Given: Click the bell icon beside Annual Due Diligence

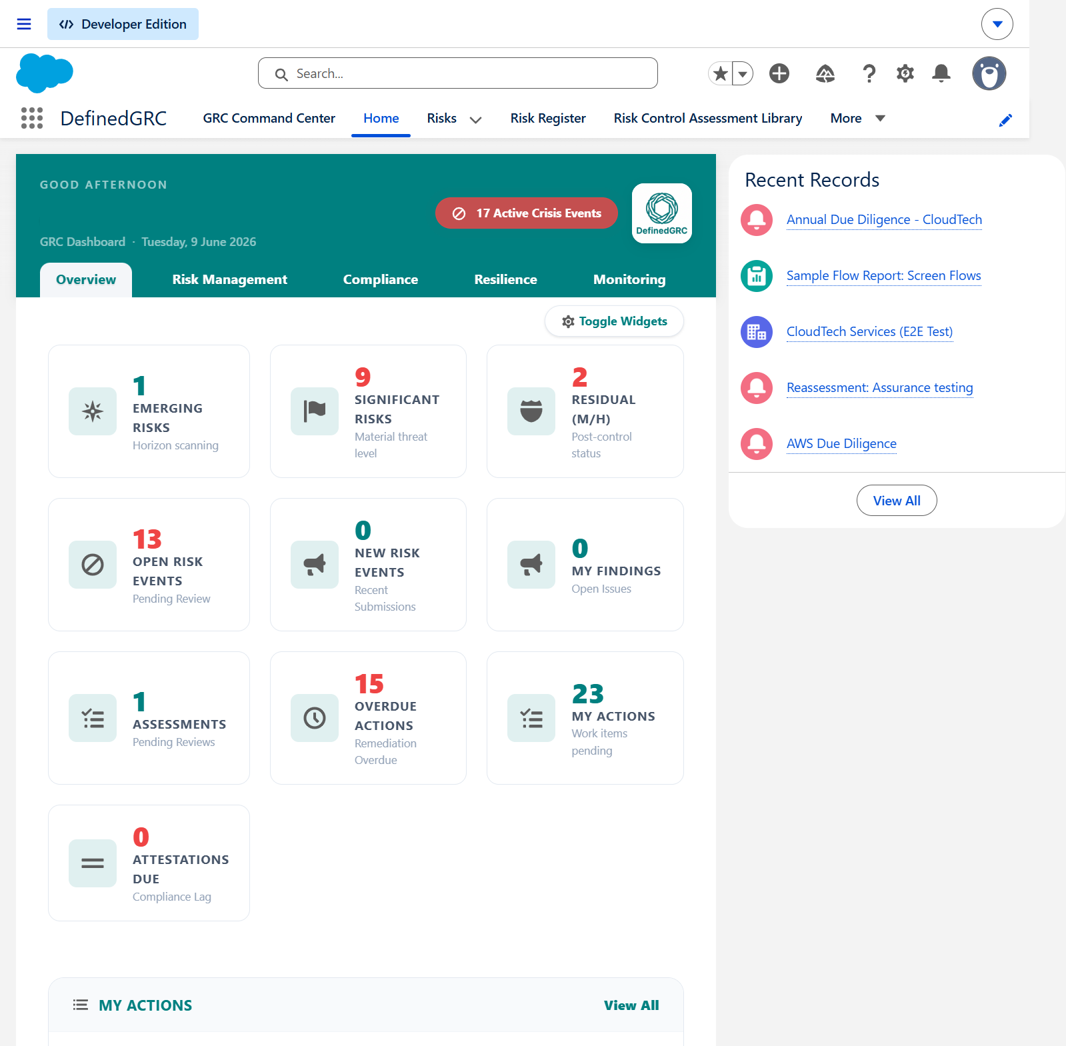Looking at the screenshot, I should coord(757,220).
